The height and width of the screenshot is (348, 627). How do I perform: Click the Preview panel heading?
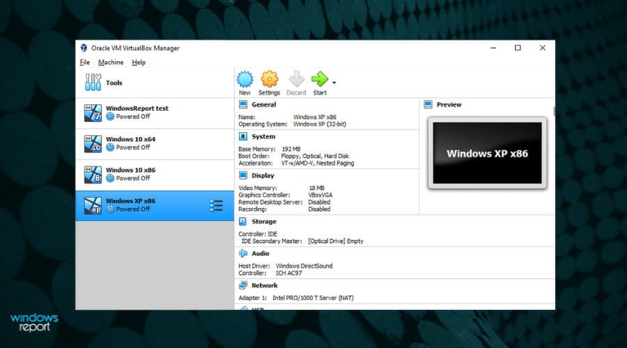pos(449,104)
